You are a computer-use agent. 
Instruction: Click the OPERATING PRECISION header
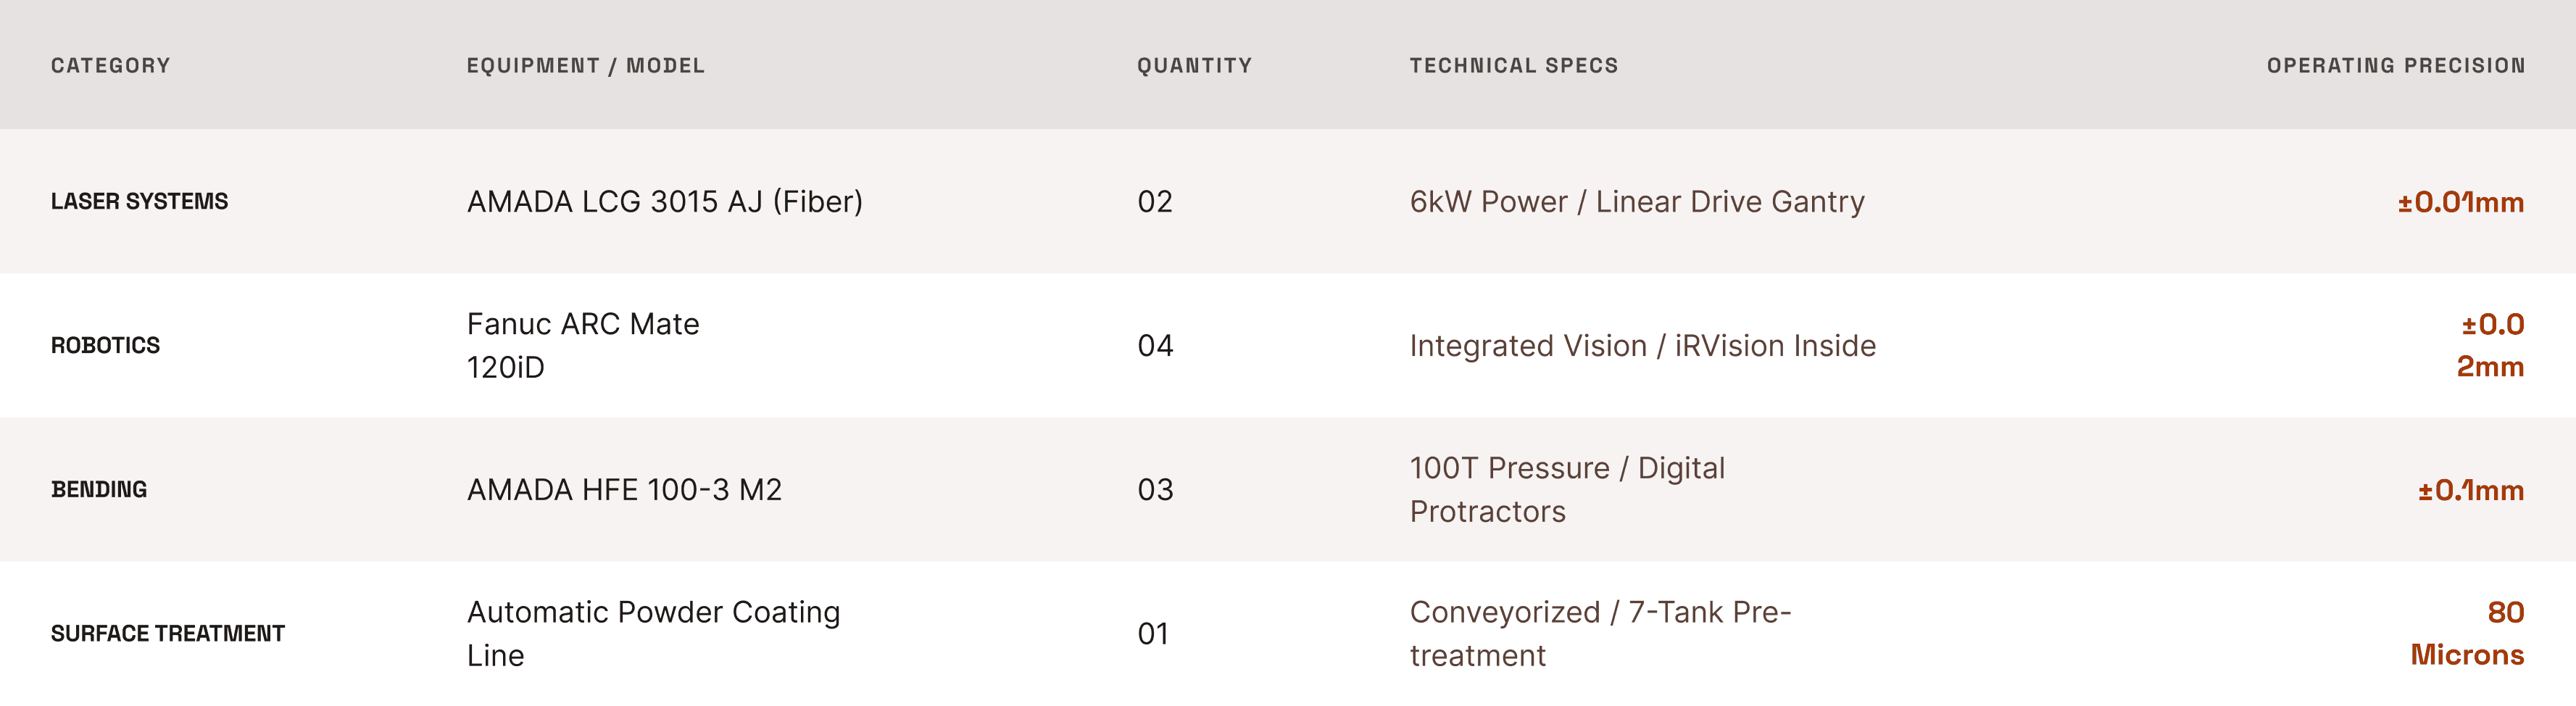click(2395, 65)
